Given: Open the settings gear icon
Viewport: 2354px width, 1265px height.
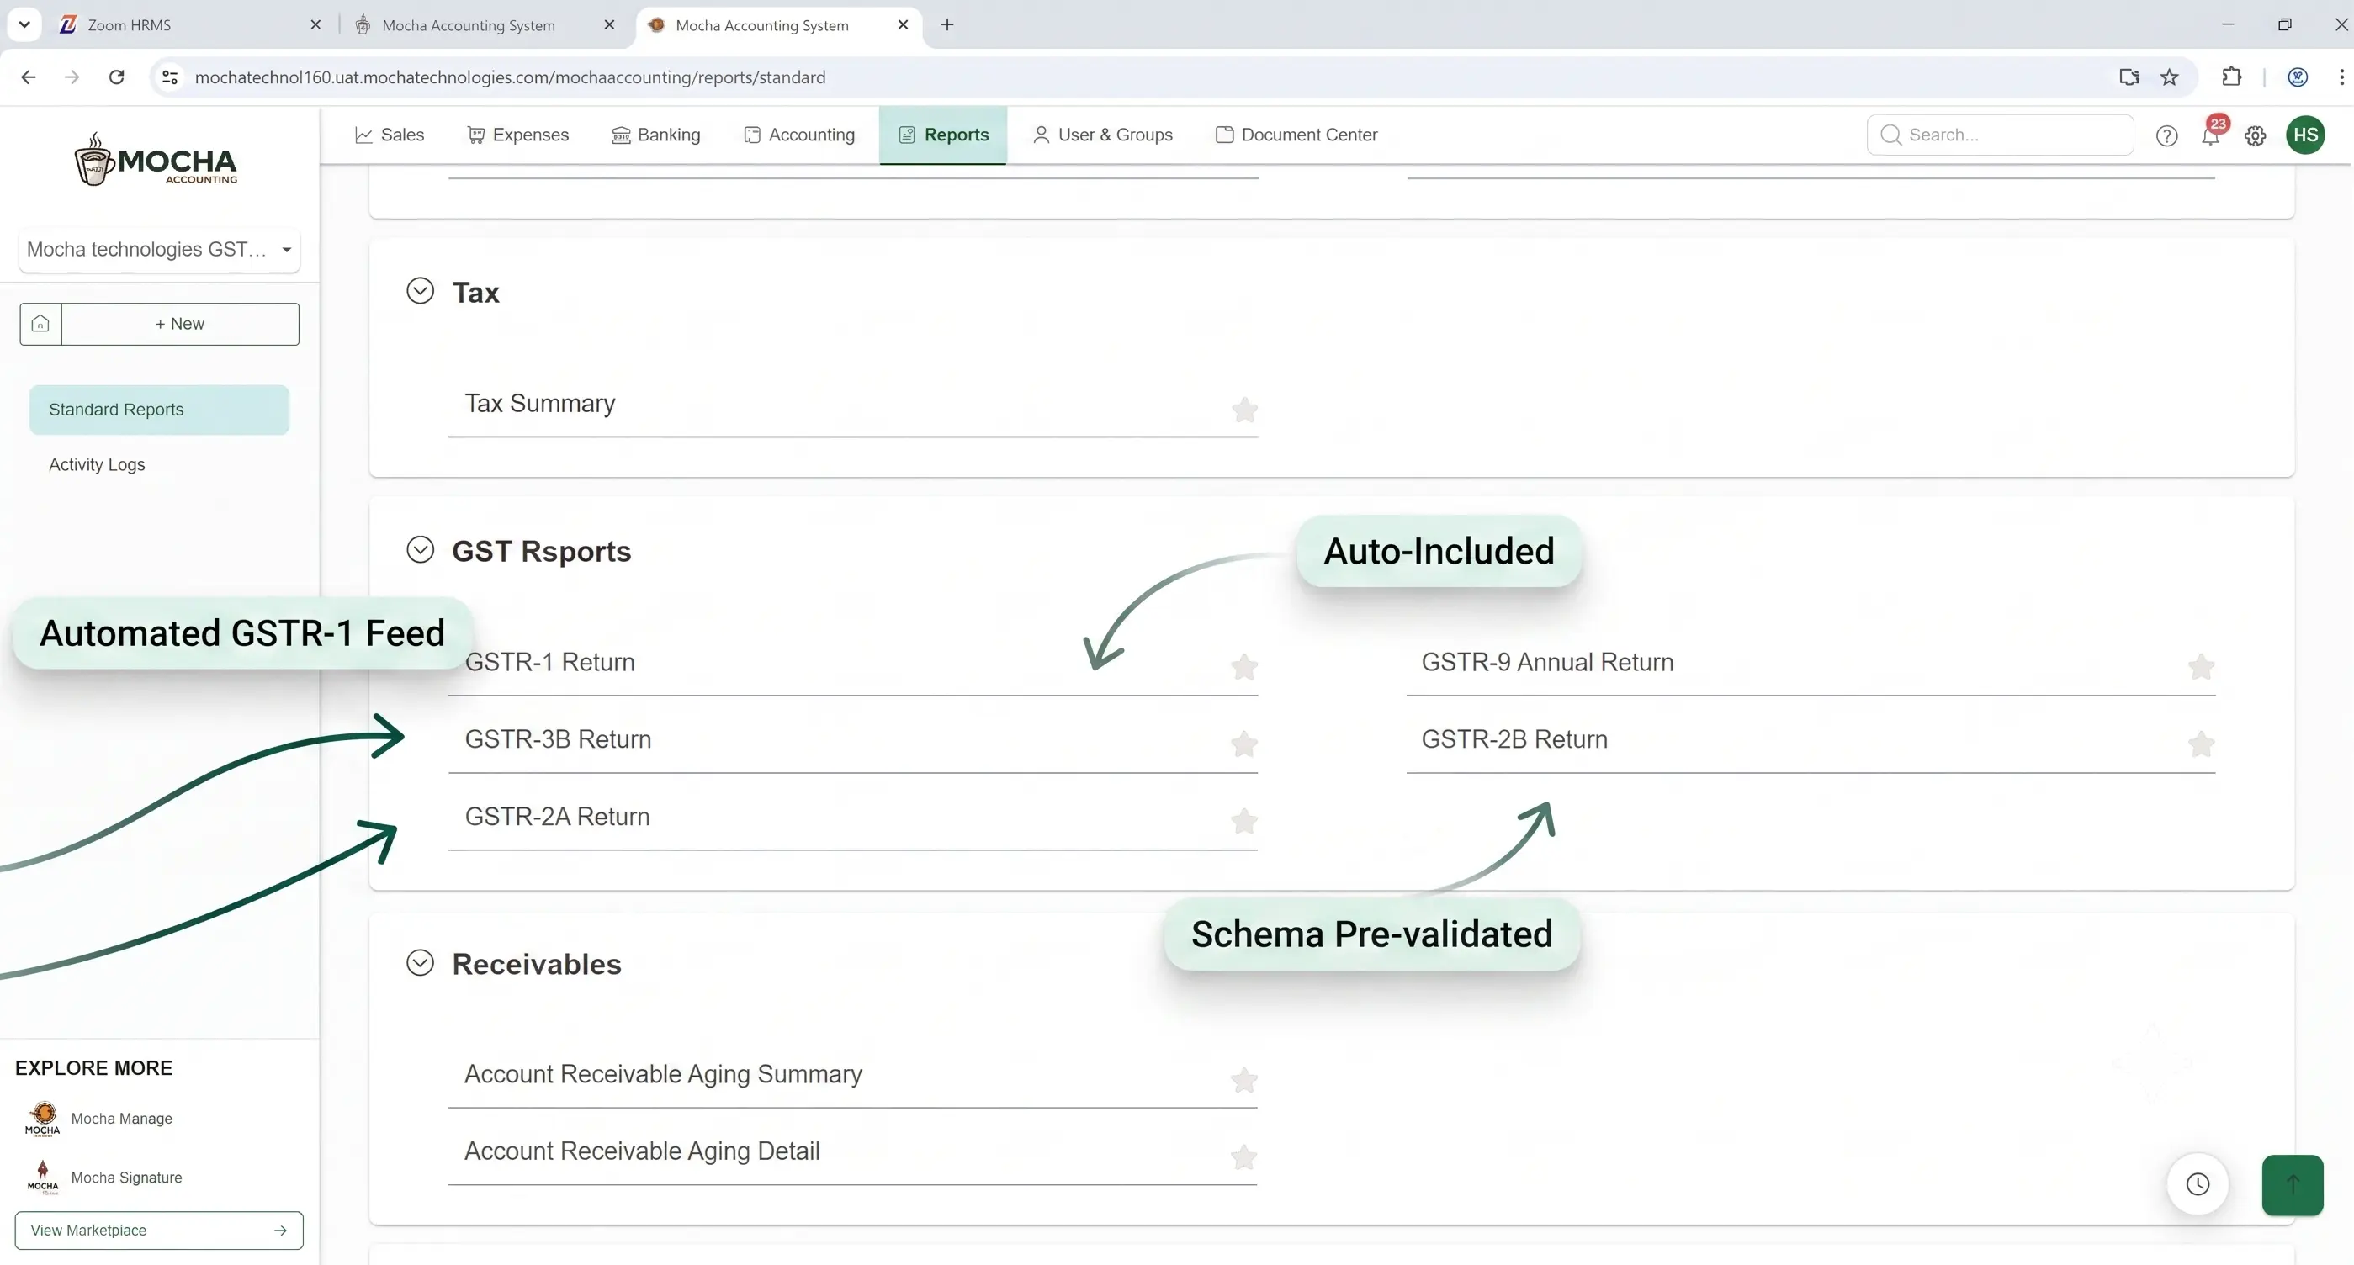Looking at the screenshot, I should click(x=2256, y=135).
